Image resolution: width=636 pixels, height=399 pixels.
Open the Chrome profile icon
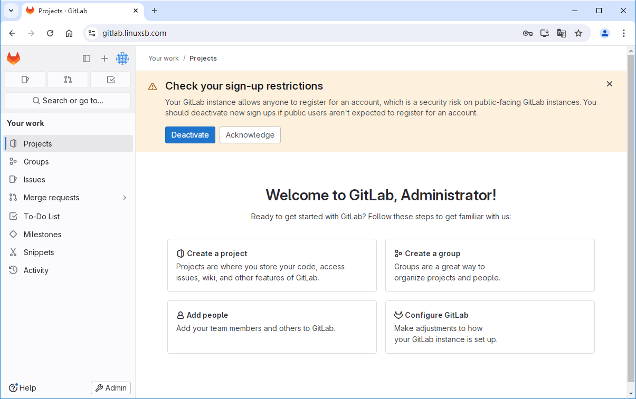605,33
